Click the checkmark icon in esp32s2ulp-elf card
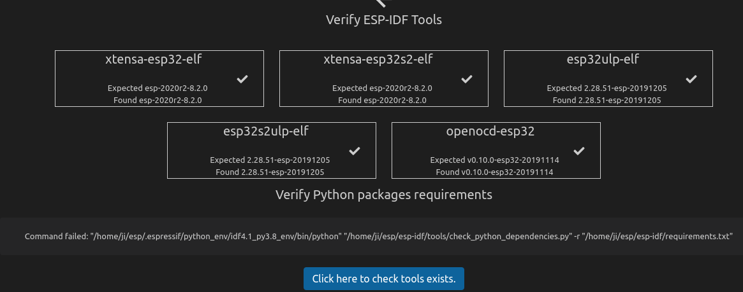 355,151
